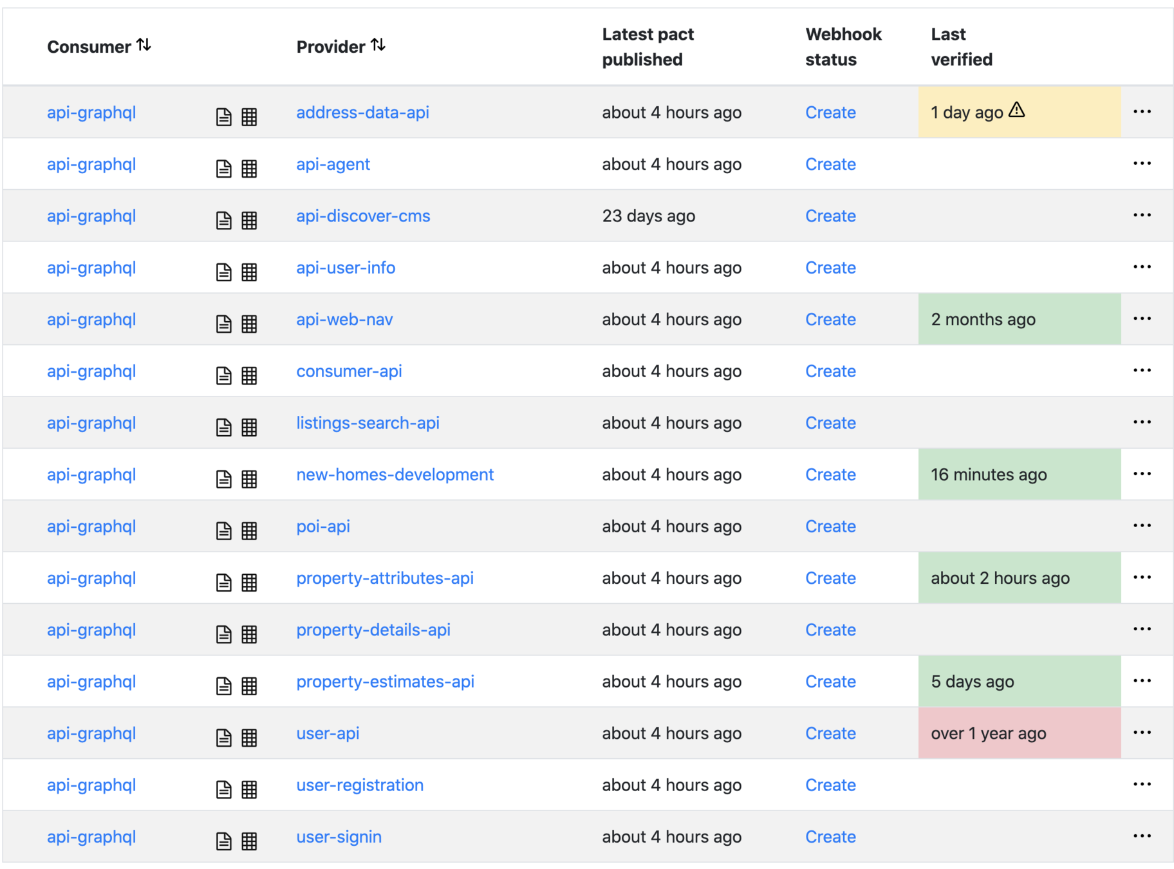Click the green '16 minutes ago' verification cell
1174x869 pixels.
click(1020, 474)
